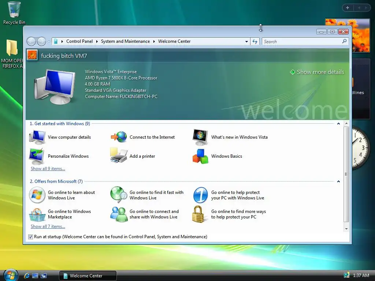
Task: Click Show more details link
Action: (317, 72)
